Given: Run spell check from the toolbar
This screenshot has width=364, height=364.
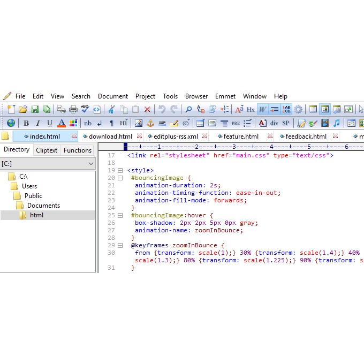Looking at the screenshot, I should click(x=85, y=109).
